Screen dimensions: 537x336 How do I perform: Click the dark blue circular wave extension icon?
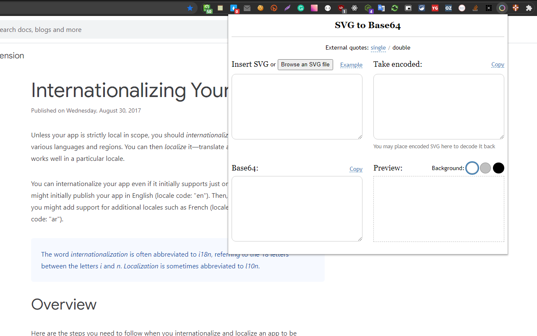(422, 8)
